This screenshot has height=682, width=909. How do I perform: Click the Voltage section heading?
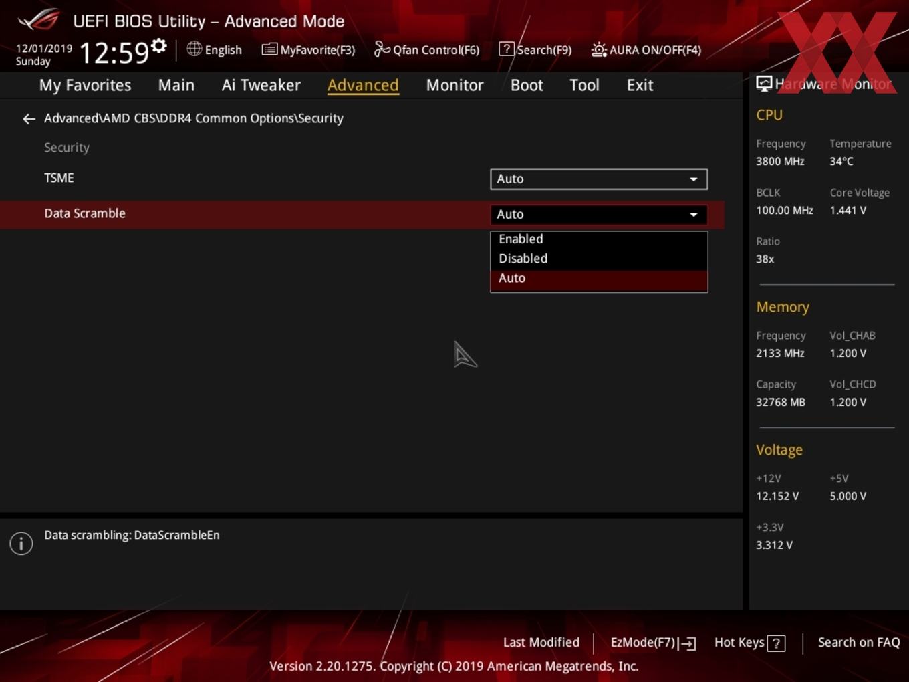tap(779, 451)
